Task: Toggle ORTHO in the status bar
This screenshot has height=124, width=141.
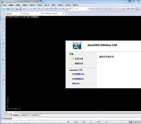Action: [x=99, y=122]
